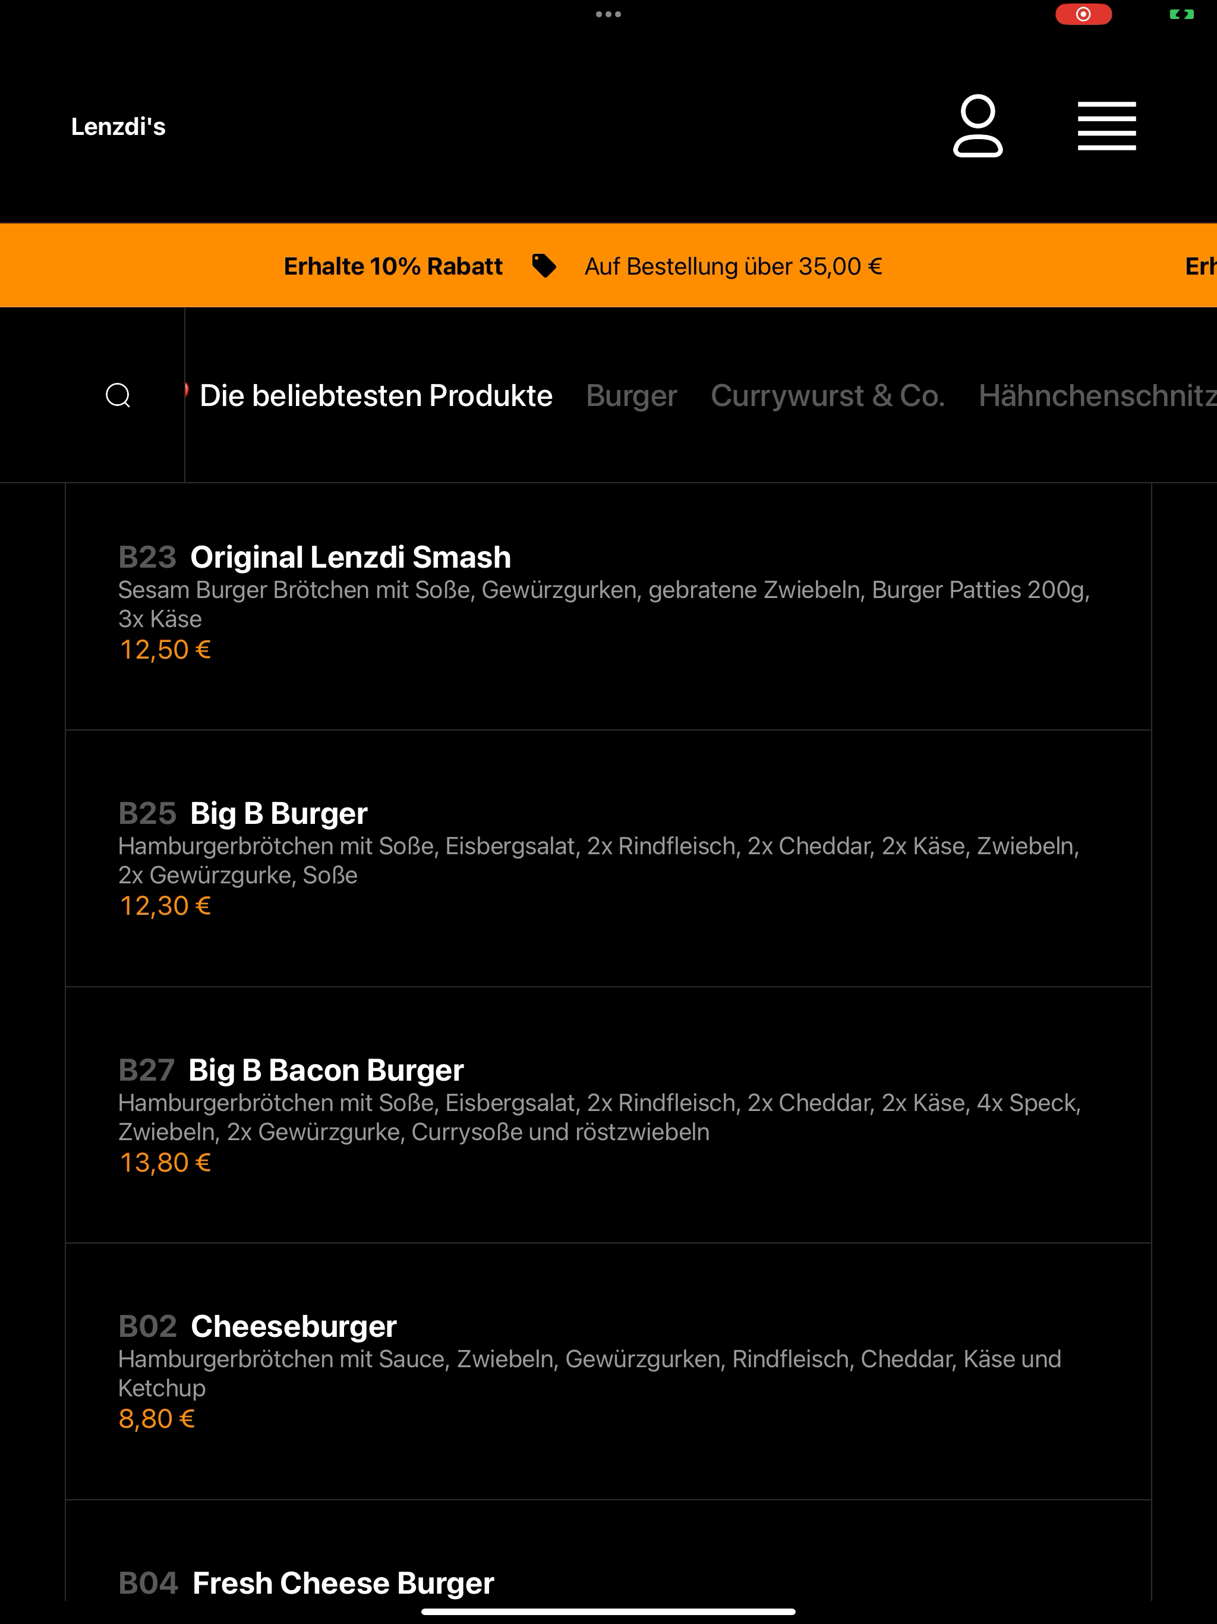Screen dimensions: 1217x1624
Task: Tap the red screen recording indicator
Action: [1083, 14]
